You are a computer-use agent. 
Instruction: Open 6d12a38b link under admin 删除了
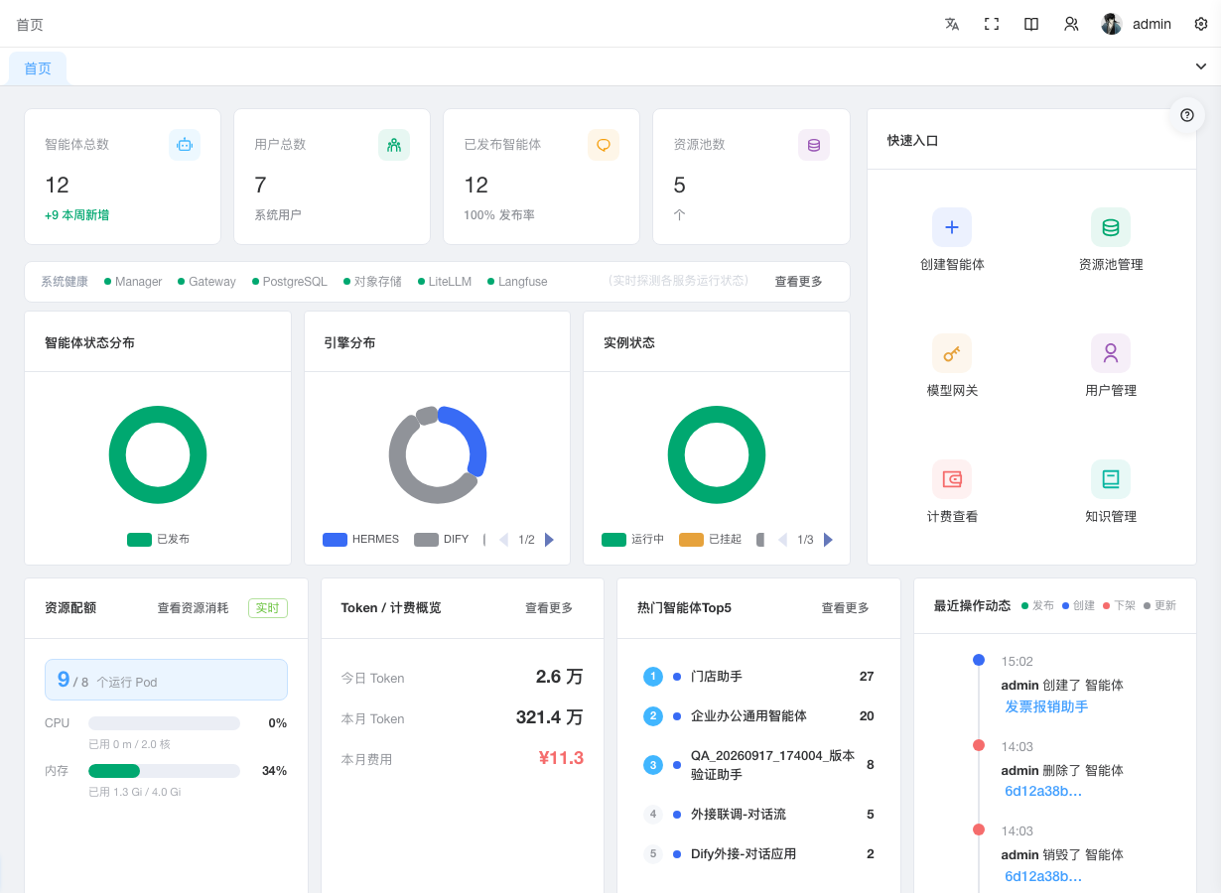point(1043,791)
